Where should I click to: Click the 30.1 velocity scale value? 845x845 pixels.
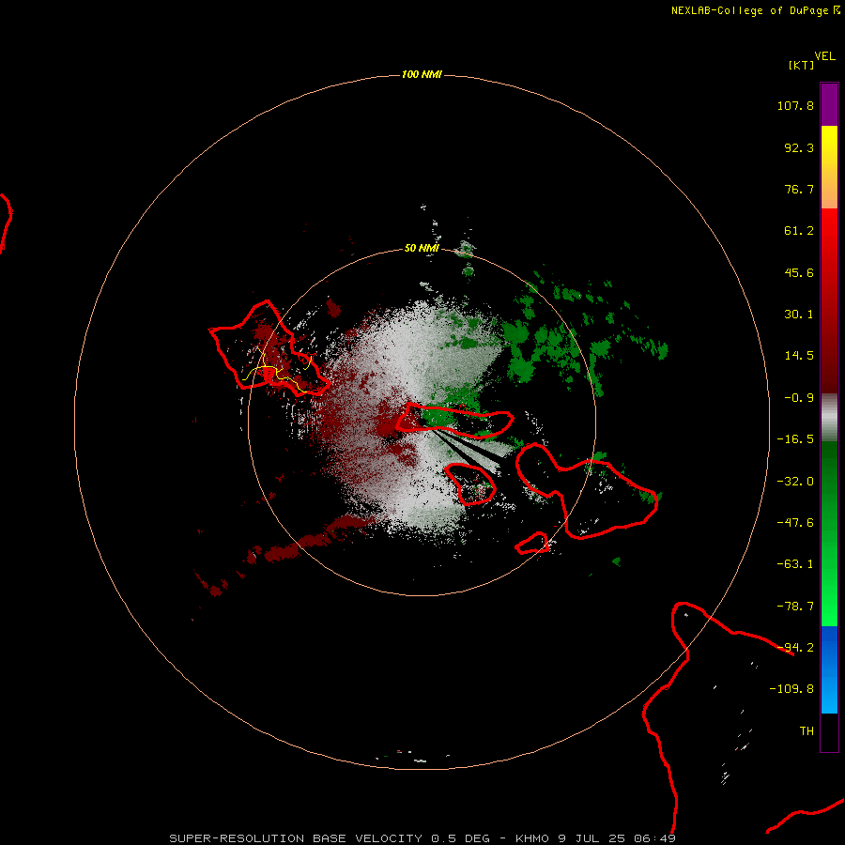(799, 315)
